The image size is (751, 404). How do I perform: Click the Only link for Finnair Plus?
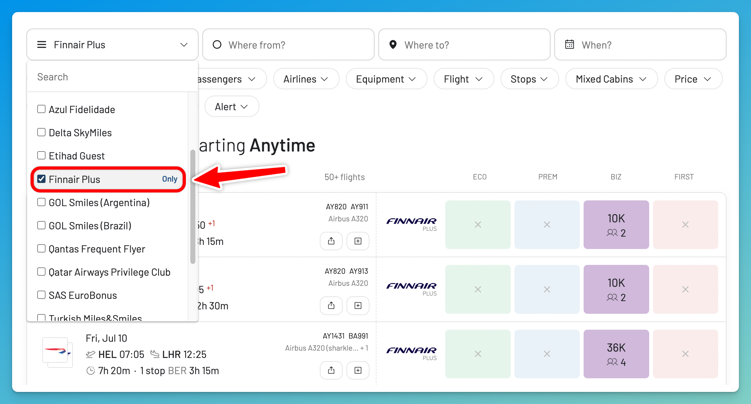pyautogui.click(x=170, y=179)
